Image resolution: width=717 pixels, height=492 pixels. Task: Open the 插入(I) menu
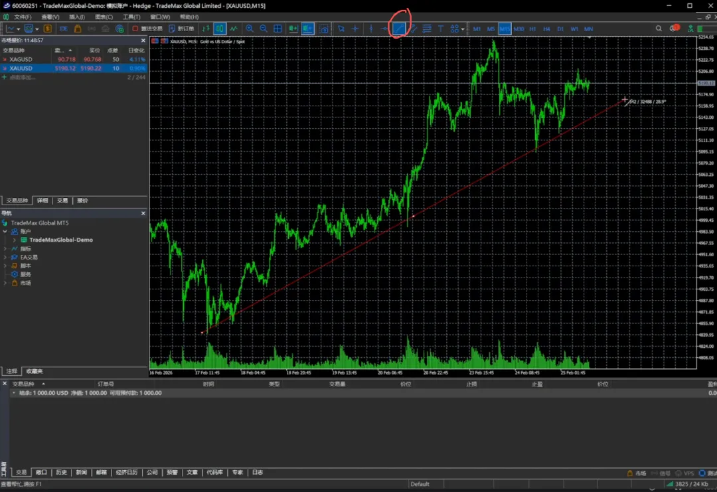point(76,17)
